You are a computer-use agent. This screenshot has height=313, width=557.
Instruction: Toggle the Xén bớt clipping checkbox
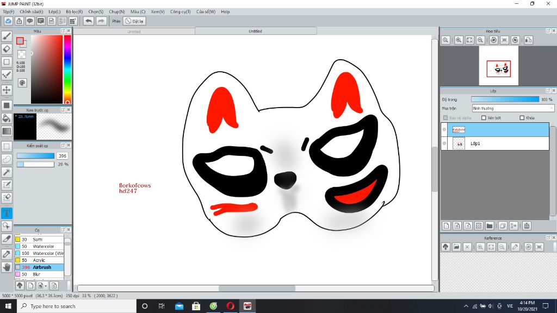[x=484, y=118]
